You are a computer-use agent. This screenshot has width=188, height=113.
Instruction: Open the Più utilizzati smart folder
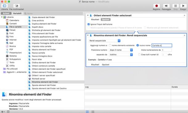point(12,69)
